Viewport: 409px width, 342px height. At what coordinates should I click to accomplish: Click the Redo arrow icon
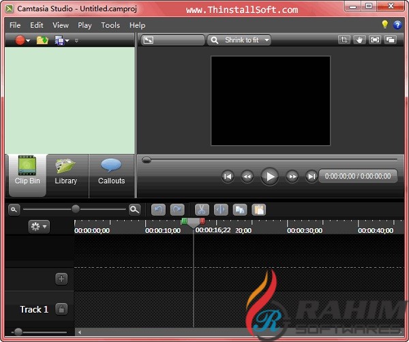(177, 210)
